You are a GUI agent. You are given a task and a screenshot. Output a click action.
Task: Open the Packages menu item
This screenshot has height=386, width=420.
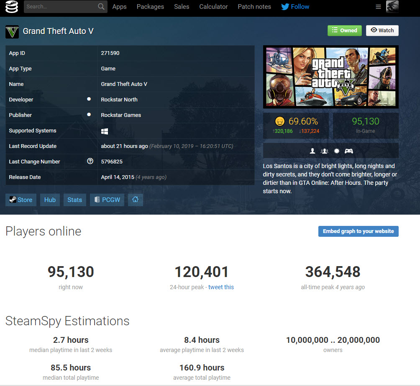150,7
